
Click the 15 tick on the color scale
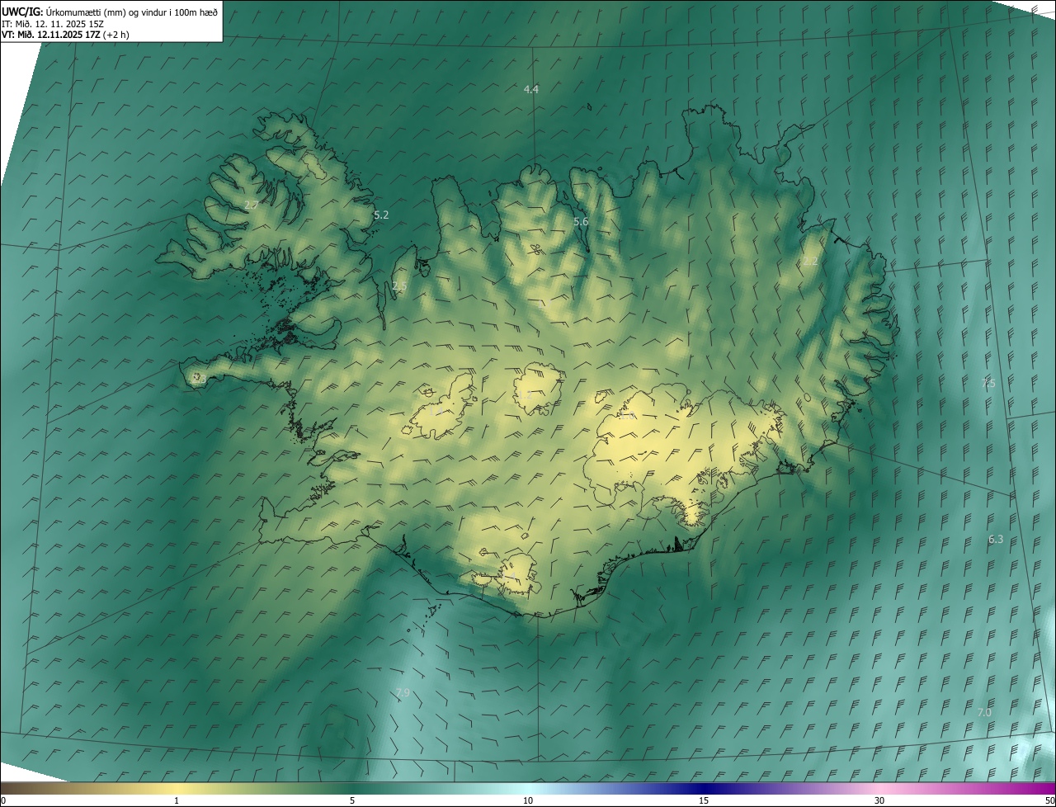pos(704,801)
